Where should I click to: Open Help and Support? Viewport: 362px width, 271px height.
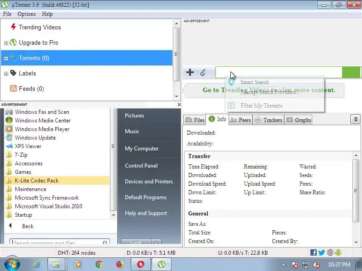click(x=146, y=213)
